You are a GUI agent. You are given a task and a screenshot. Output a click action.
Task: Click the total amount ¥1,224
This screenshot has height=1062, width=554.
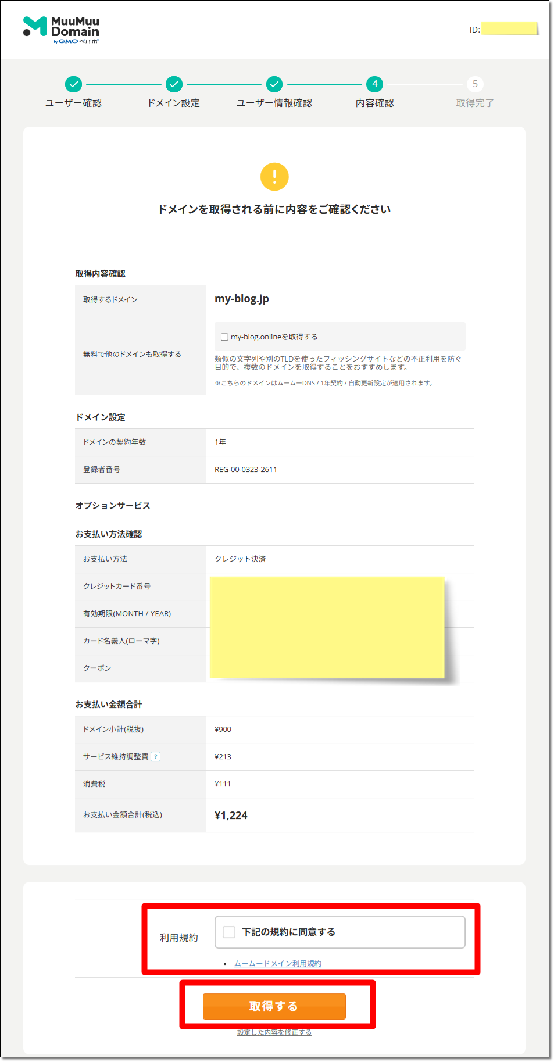coord(231,816)
